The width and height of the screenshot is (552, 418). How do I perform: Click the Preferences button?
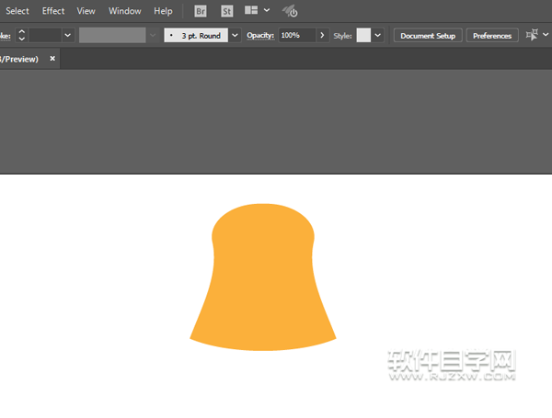pyautogui.click(x=492, y=36)
